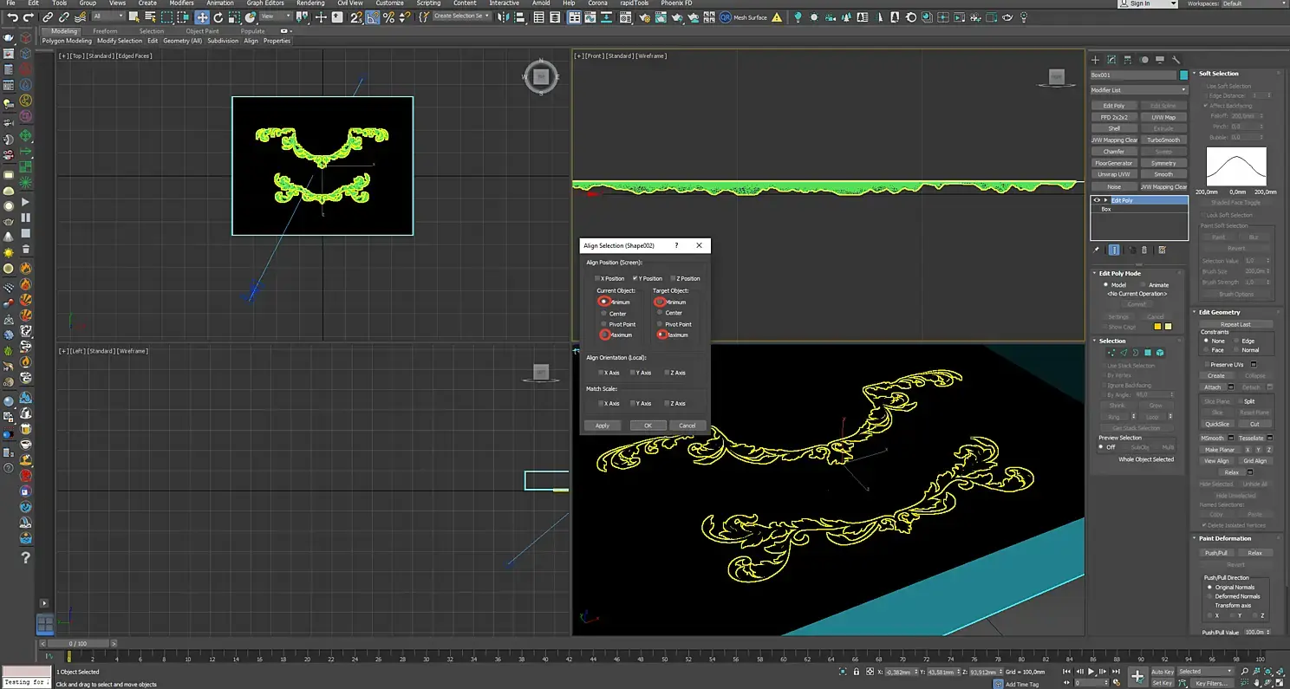Click the trash icon to remove modifier
Image resolution: width=1290 pixels, height=689 pixels.
click(1144, 250)
